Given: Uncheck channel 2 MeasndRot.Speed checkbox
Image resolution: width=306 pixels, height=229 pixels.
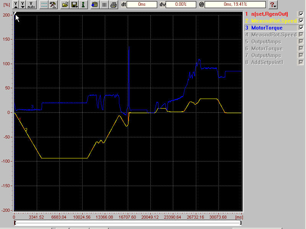Looking at the screenshot, I should click(x=301, y=21).
